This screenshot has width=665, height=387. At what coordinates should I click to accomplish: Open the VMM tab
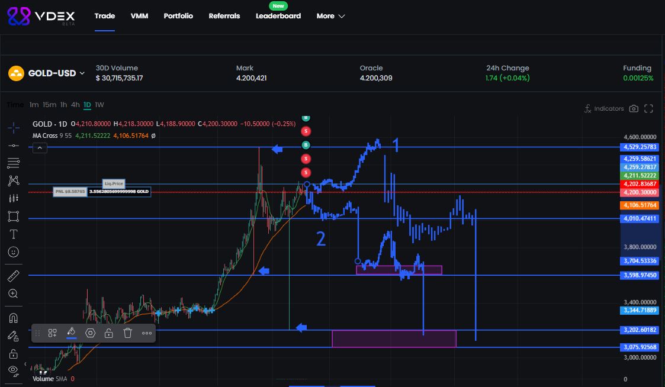[x=139, y=16]
